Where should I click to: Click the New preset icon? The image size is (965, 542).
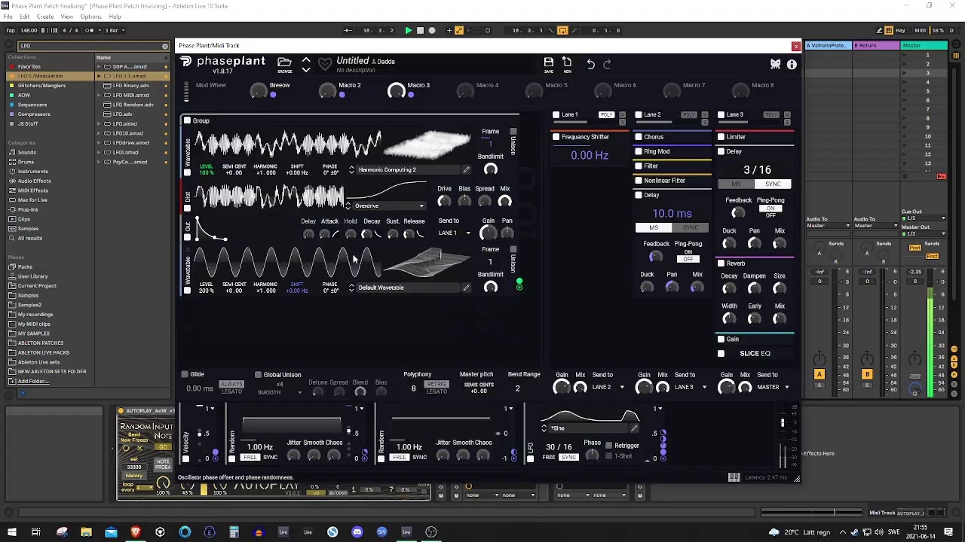(x=567, y=63)
